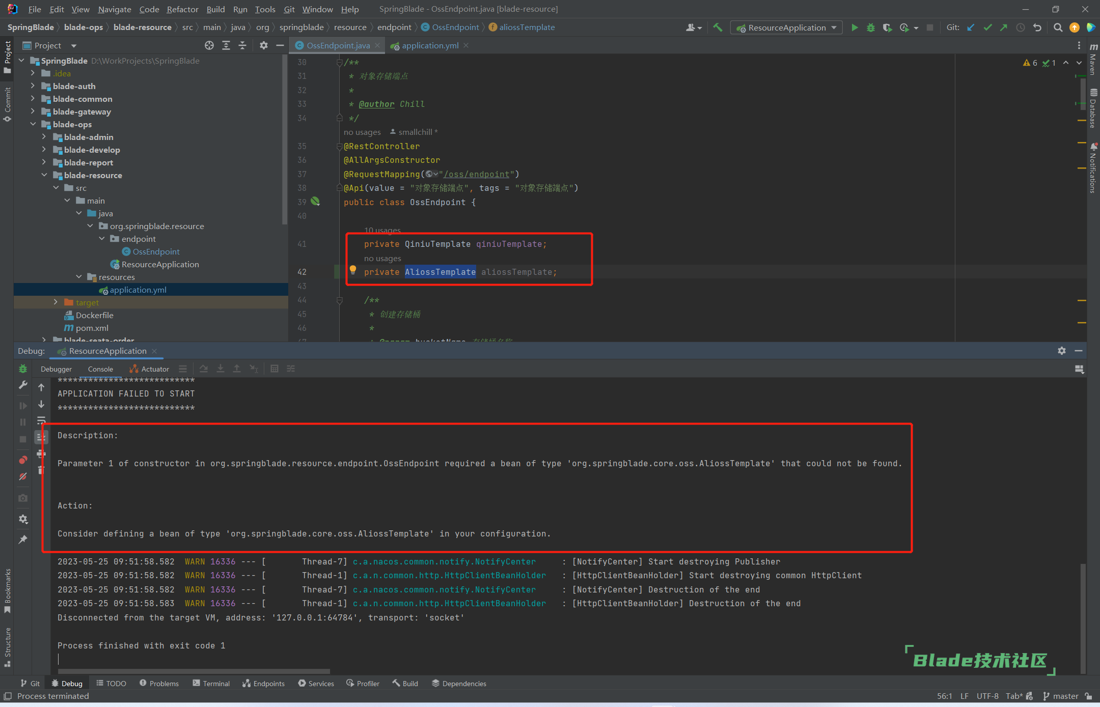Switch to Actuator tab

pos(150,369)
